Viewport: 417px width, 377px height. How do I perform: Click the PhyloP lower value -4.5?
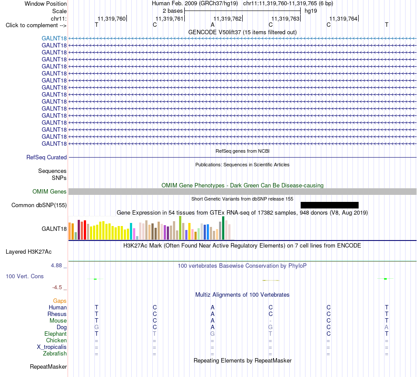[57, 287]
